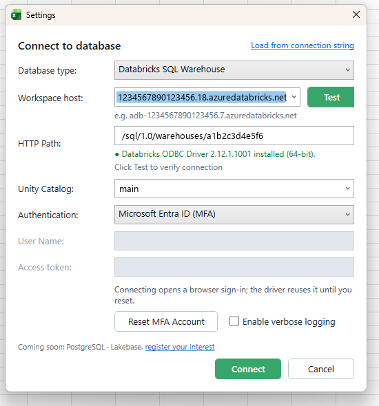Click the 'Authentication:' label
The width and height of the screenshot is (379, 406).
pyautogui.click(x=48, y=215)
